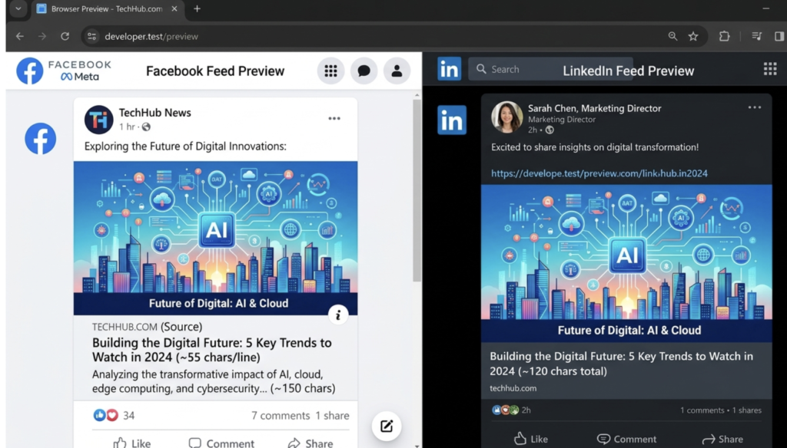
Task: Open LinkedIn article title Building the Digital Future
Action: (621, 364)
